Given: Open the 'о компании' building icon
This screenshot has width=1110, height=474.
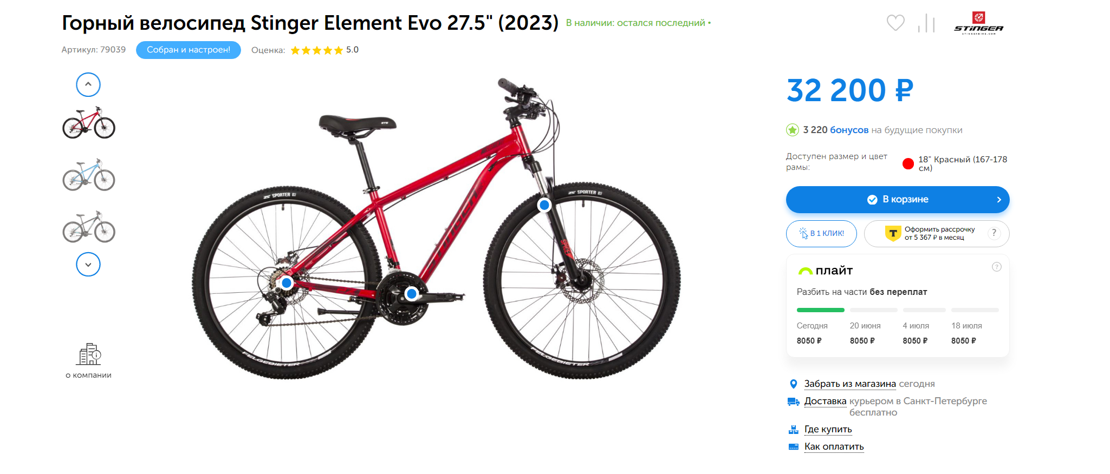Looking at the screenshot, I should [88, 354].
